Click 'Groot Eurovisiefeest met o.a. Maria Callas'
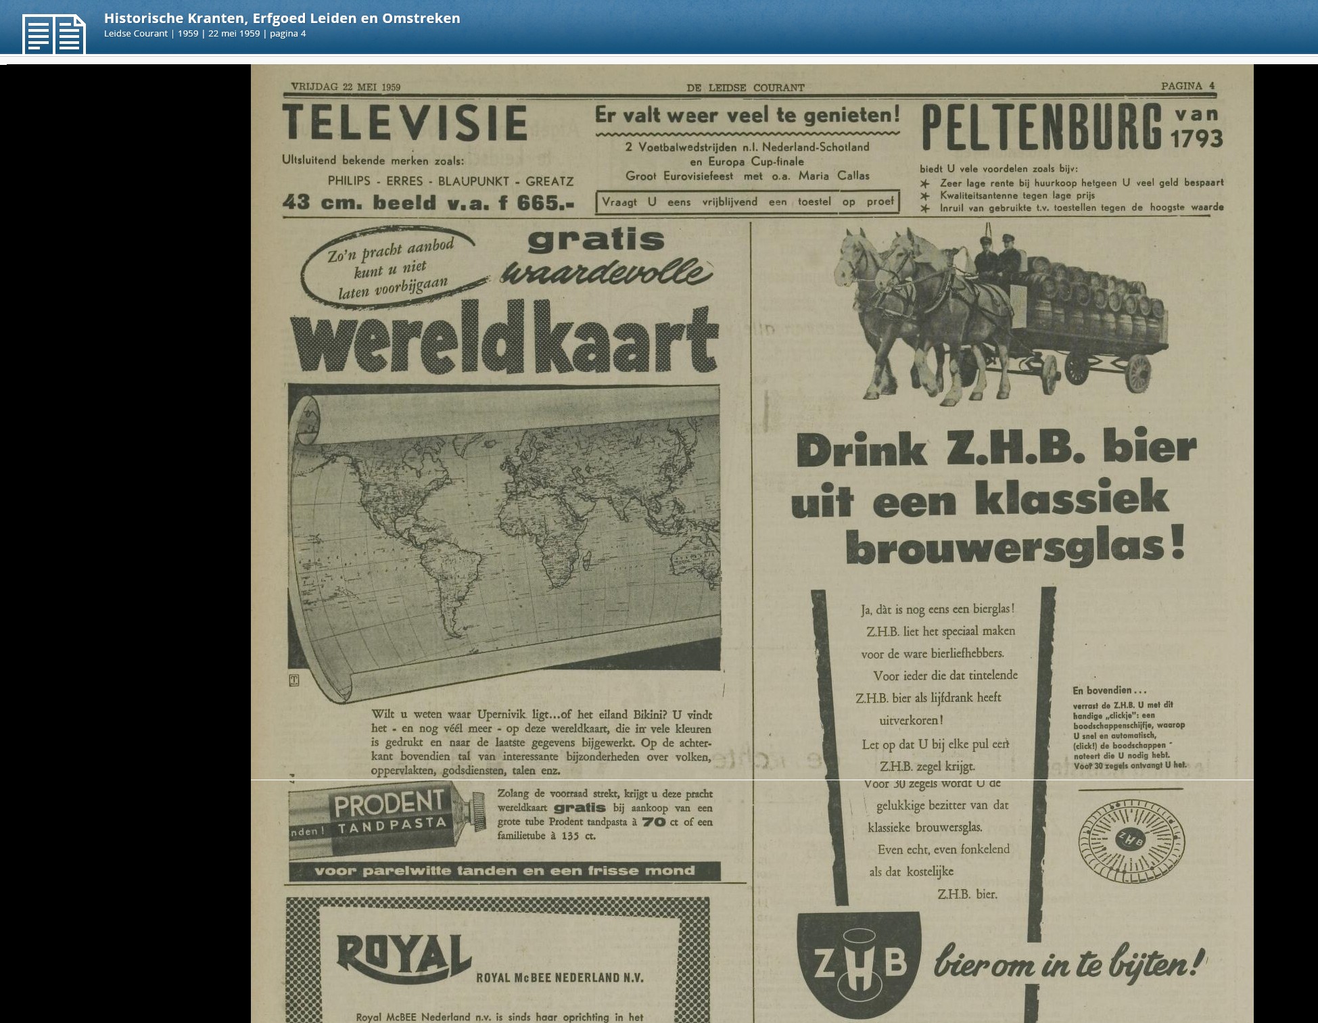1318x1023 pixels. click(x=747, y=176)
